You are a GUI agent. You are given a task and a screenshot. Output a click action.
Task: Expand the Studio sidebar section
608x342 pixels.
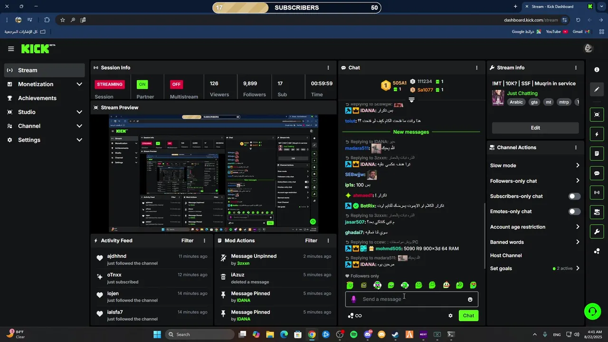coord(44,112)
